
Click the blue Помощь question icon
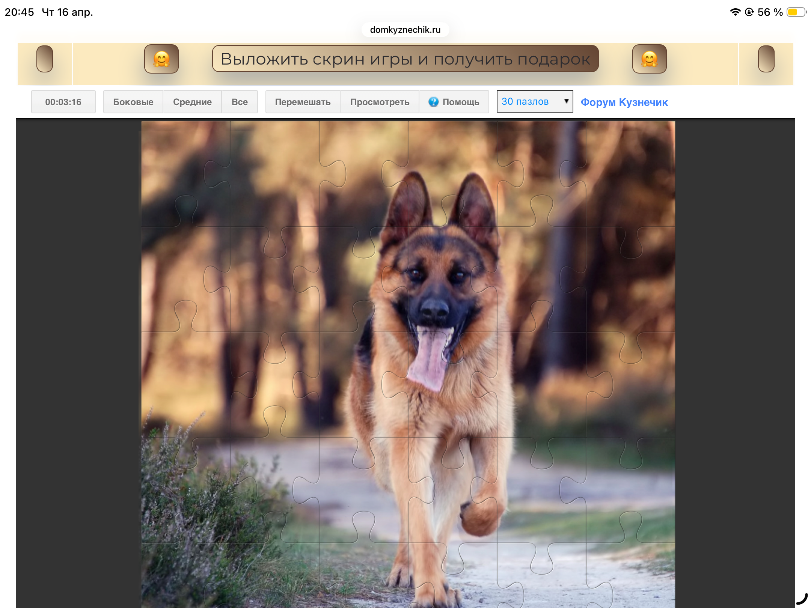[433, 102]
